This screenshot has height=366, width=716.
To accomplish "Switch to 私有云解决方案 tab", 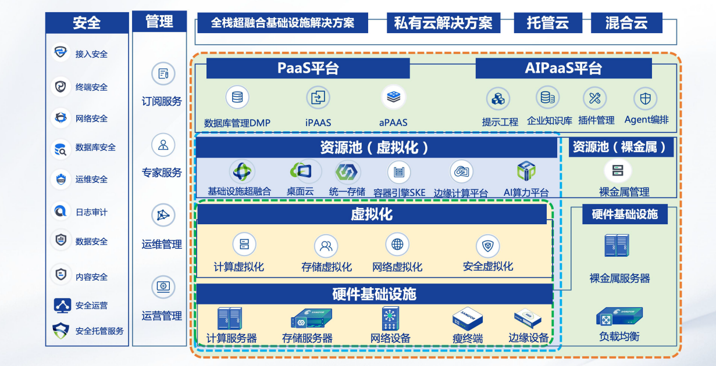I will click(443, 23).
